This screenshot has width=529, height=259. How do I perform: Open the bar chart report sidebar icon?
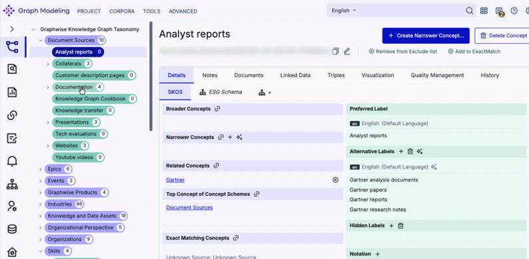click(12, 92)
